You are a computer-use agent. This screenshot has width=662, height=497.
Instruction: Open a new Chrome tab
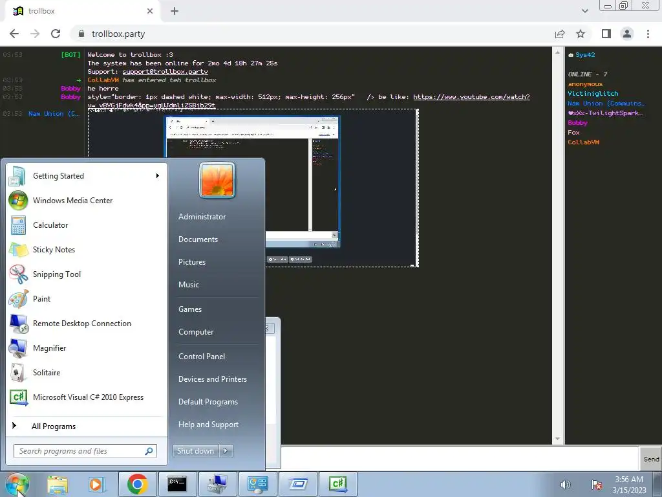click(x=175, y=11)
